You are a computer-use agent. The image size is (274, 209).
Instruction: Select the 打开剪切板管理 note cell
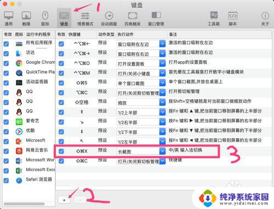point(184,92)
